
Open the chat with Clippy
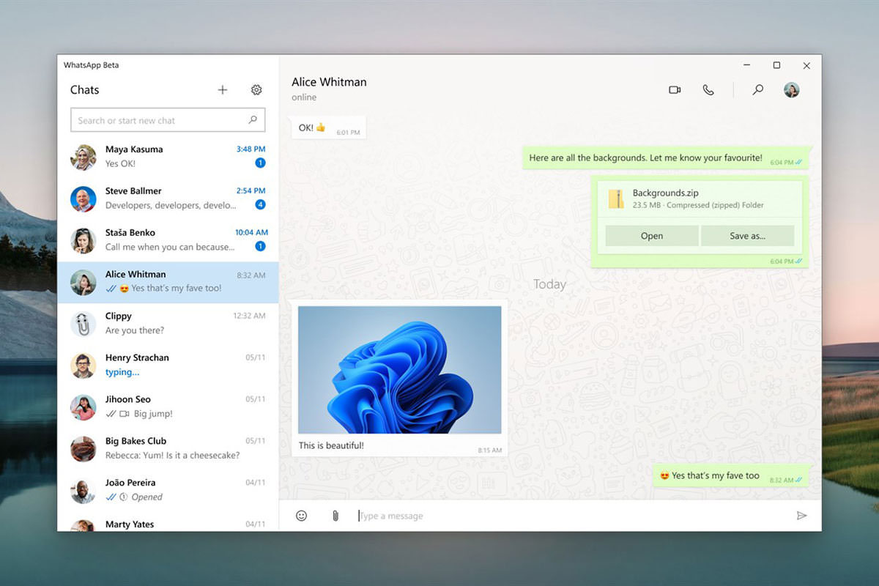tap(167, 322)
